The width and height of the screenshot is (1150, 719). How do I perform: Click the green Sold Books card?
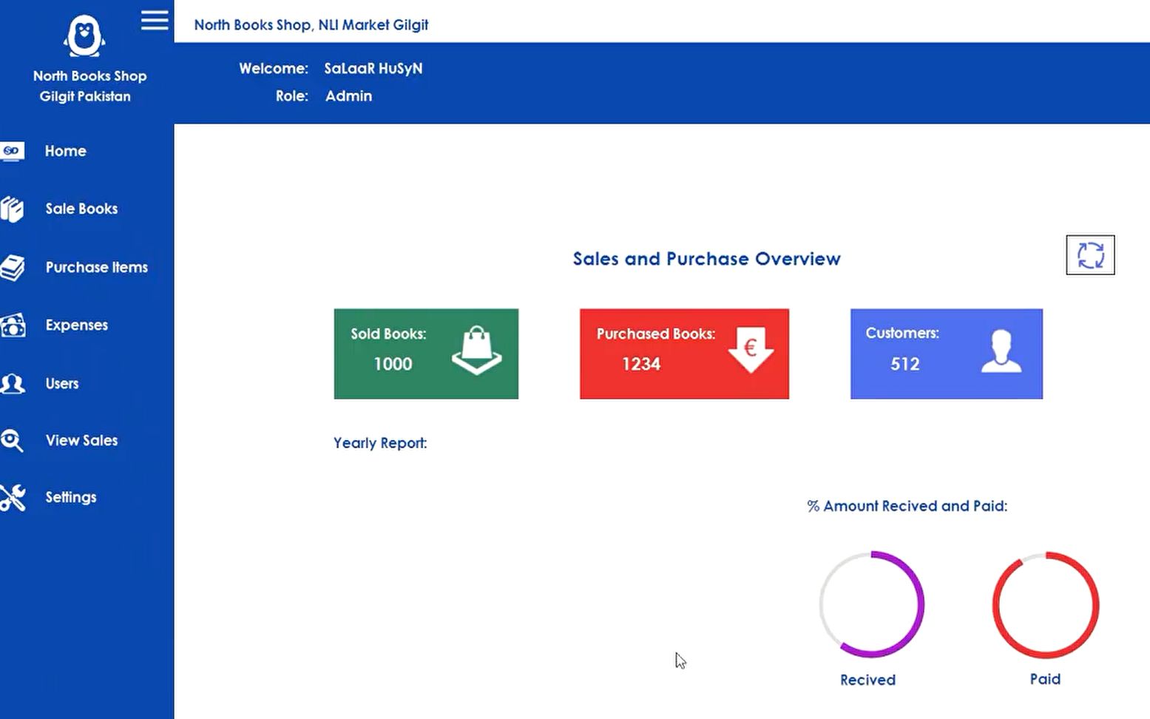click(426, 354)
